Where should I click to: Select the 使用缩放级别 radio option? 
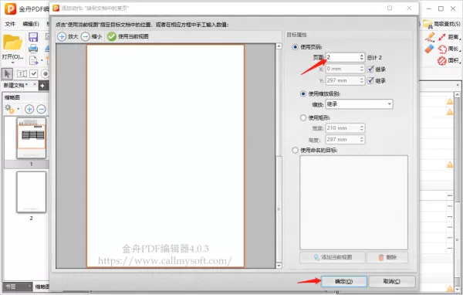[x=303, y=94]
